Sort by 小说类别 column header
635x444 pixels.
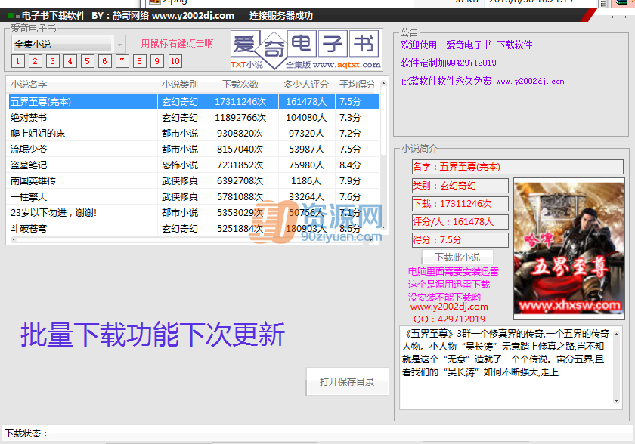point(180,85)
